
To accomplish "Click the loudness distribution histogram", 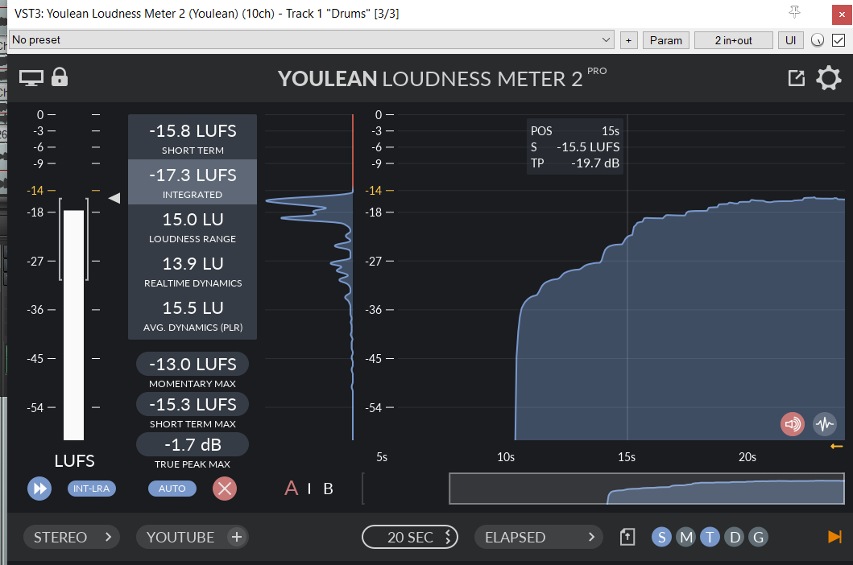I will click(x=309, y=278).
